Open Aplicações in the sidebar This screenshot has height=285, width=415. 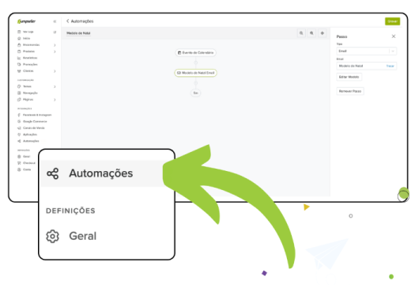click(x=27, y=135)
